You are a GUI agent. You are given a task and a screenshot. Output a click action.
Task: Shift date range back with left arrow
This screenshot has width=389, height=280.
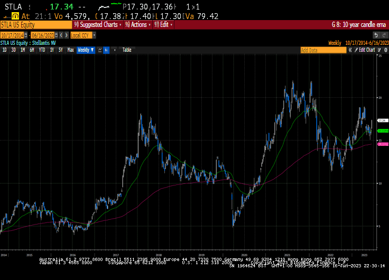point(61,35)
